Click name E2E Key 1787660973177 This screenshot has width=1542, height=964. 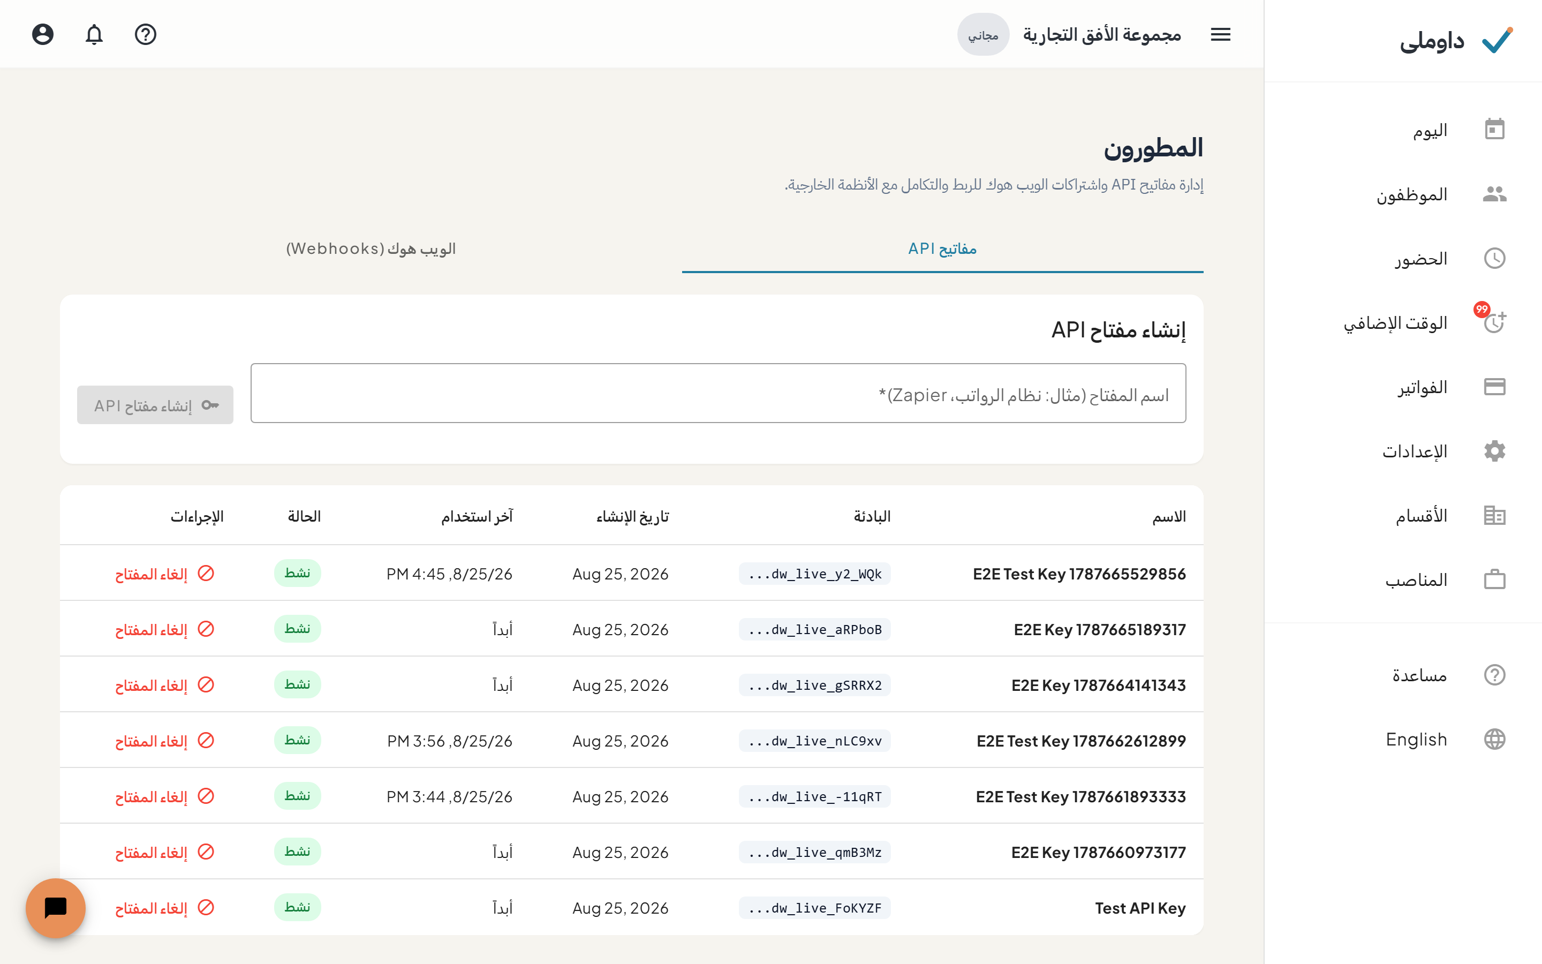[1099, 853]
